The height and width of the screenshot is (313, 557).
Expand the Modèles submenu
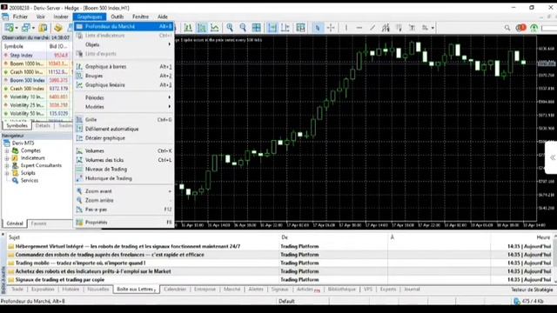pyautogui.click(x=124, y=107)
